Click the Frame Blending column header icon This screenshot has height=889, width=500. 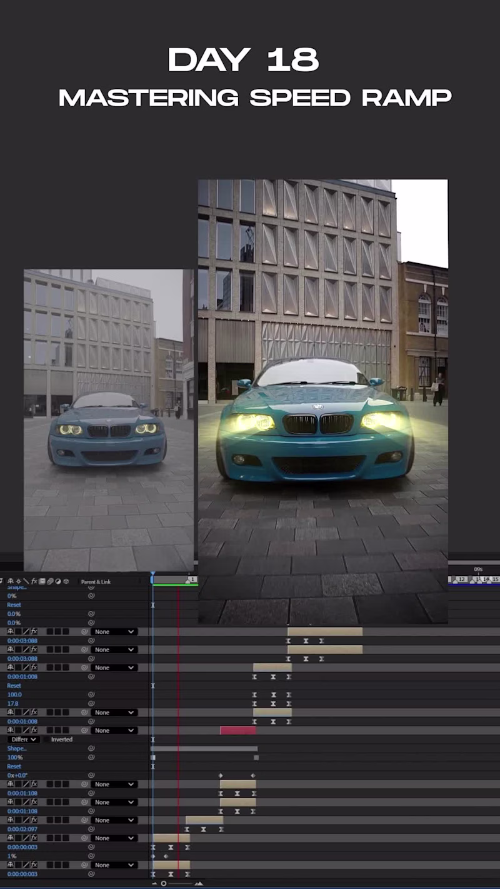[x=42, y=581]
